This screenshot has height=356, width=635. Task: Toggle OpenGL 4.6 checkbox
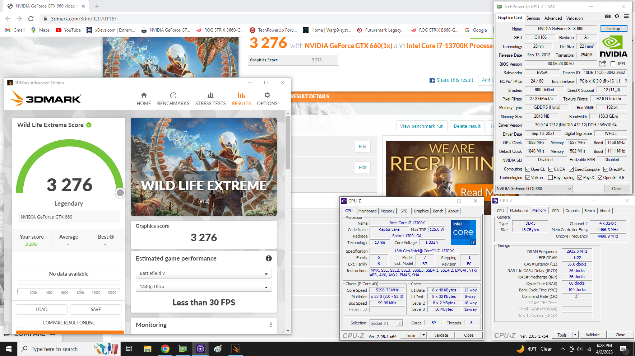coord(600,178)
